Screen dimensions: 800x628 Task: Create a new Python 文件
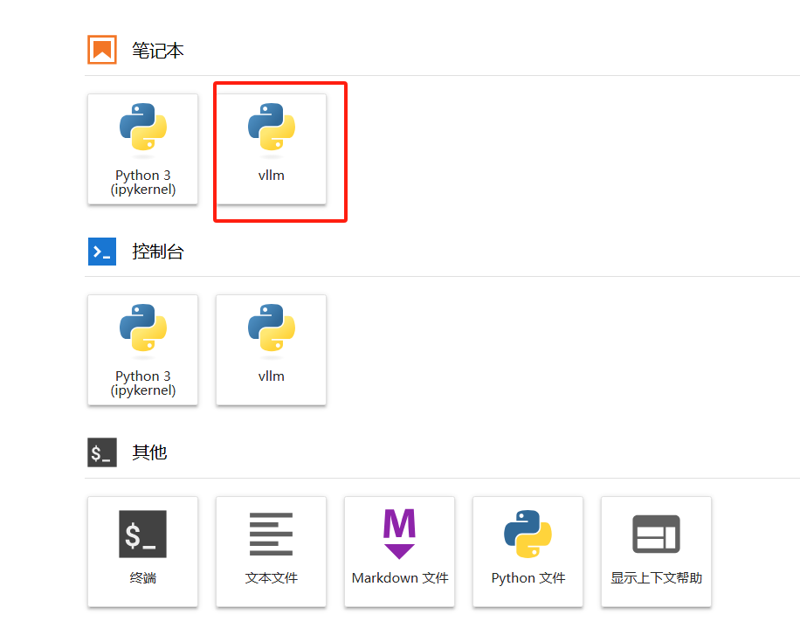click(x=528, y=551)
